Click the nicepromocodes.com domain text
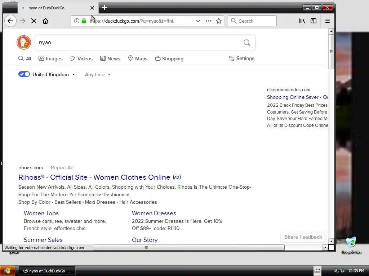369x276 pixels. 289,89
